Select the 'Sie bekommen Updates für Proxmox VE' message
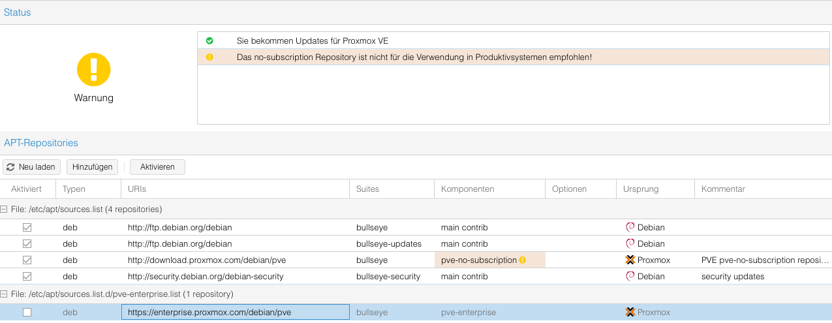This screenshot has width=832, height=323. pos(514,40)
